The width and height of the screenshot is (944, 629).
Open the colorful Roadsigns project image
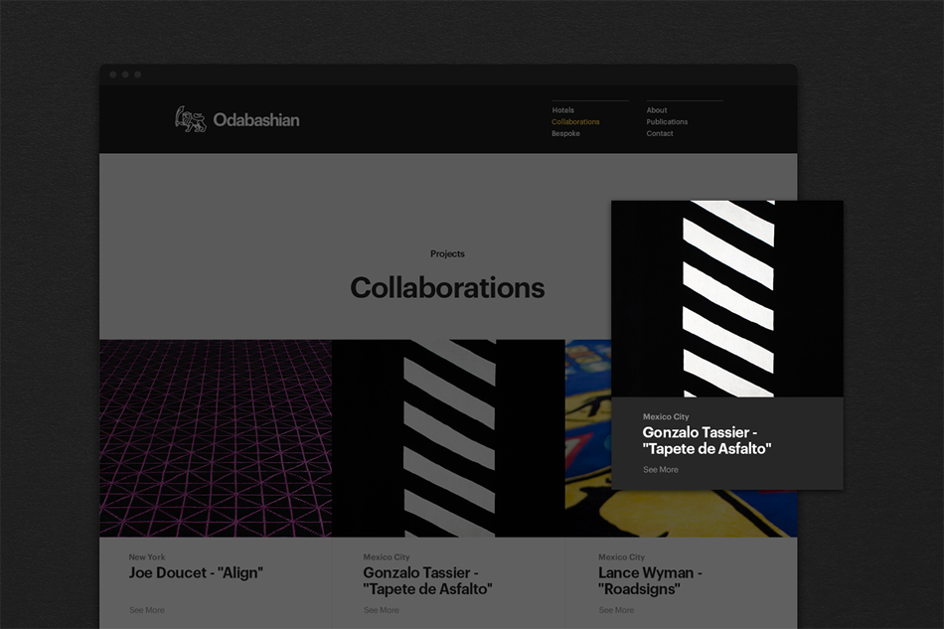(586, 438)
